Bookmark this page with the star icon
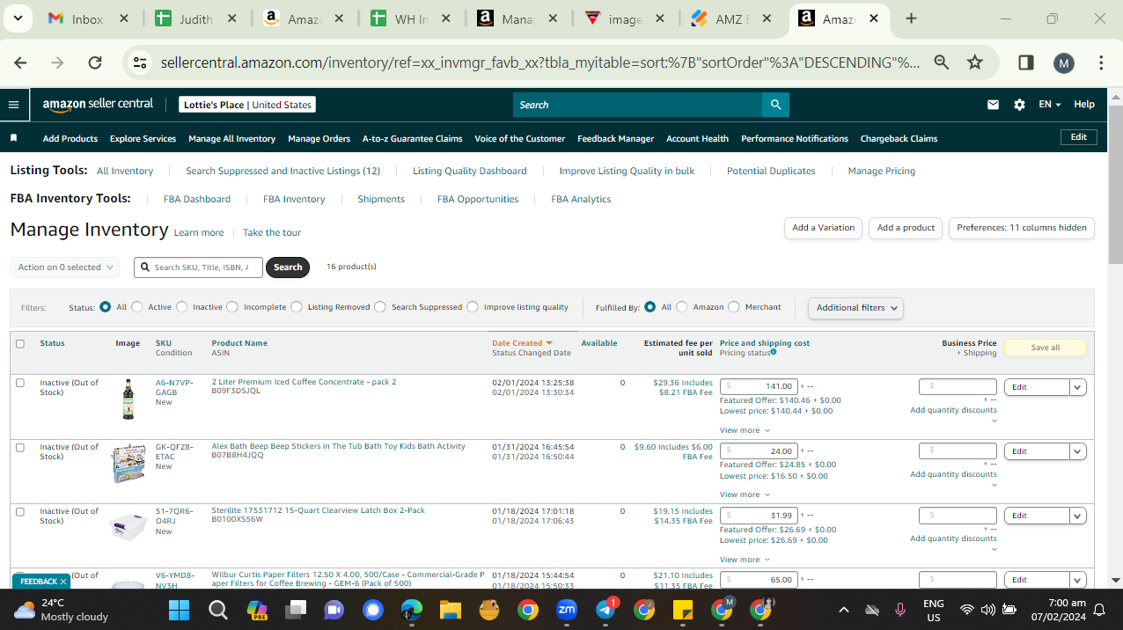The width and height of the screenshot is (1123, 630). [974, 62]
